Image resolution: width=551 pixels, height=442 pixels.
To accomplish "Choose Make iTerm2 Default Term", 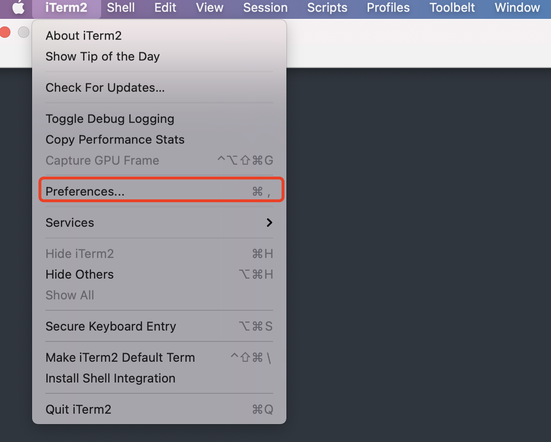I will click(x=120, y=357).
